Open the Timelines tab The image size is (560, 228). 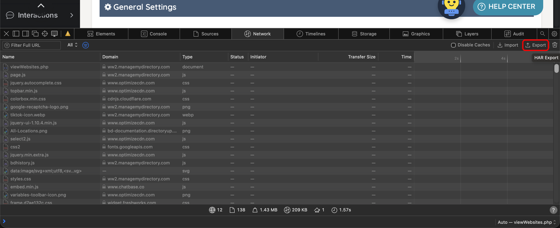[x=311, y=34]
